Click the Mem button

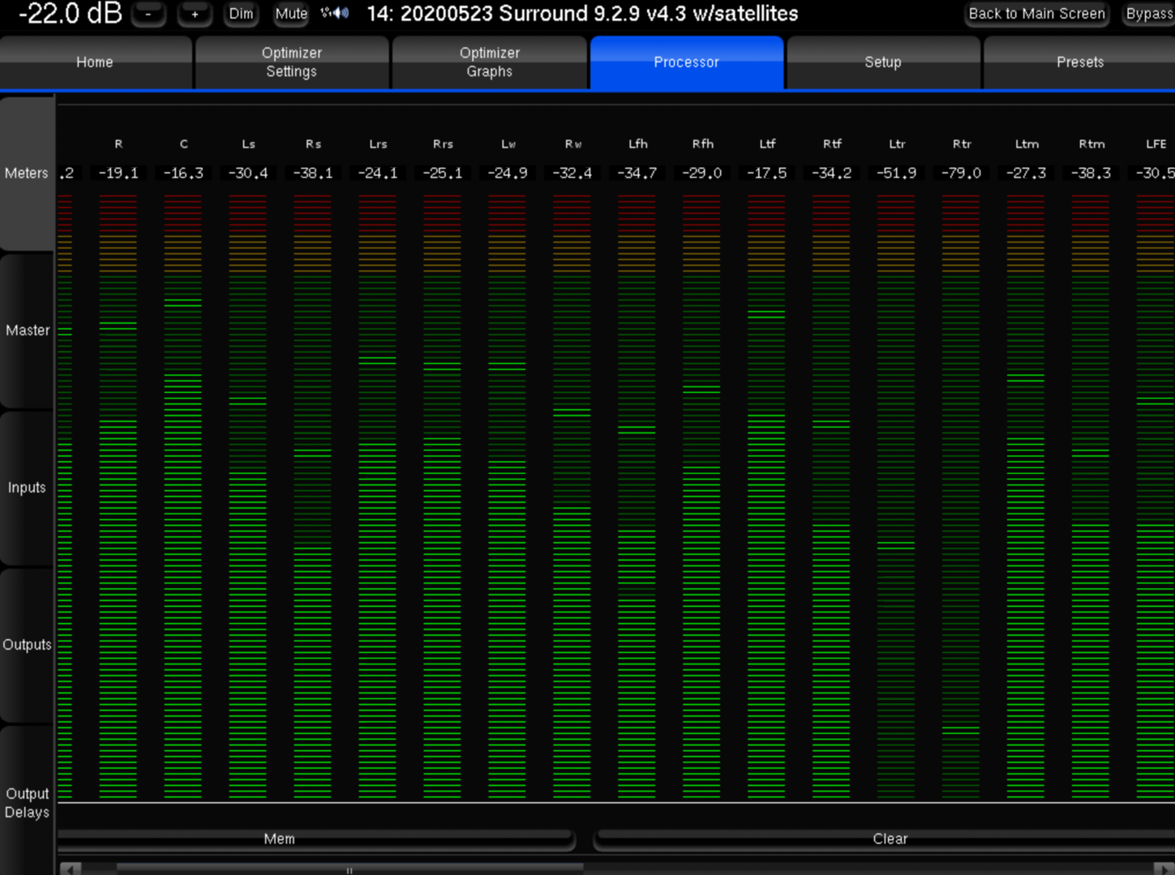[316, 839]
